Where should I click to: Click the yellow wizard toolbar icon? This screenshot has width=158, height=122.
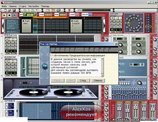[53, 10]
